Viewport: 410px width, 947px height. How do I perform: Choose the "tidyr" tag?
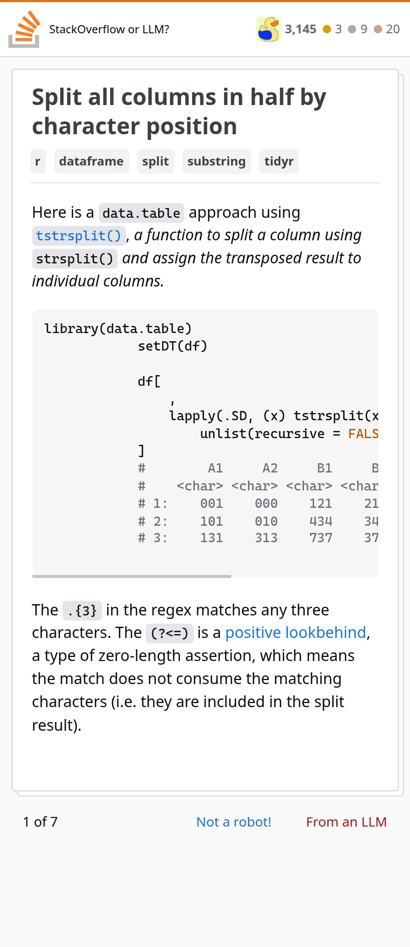pos(279,161)
